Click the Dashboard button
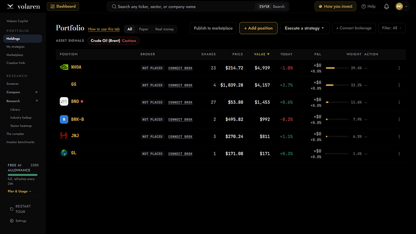The image size is (416, 234). [x=63, y=6]
